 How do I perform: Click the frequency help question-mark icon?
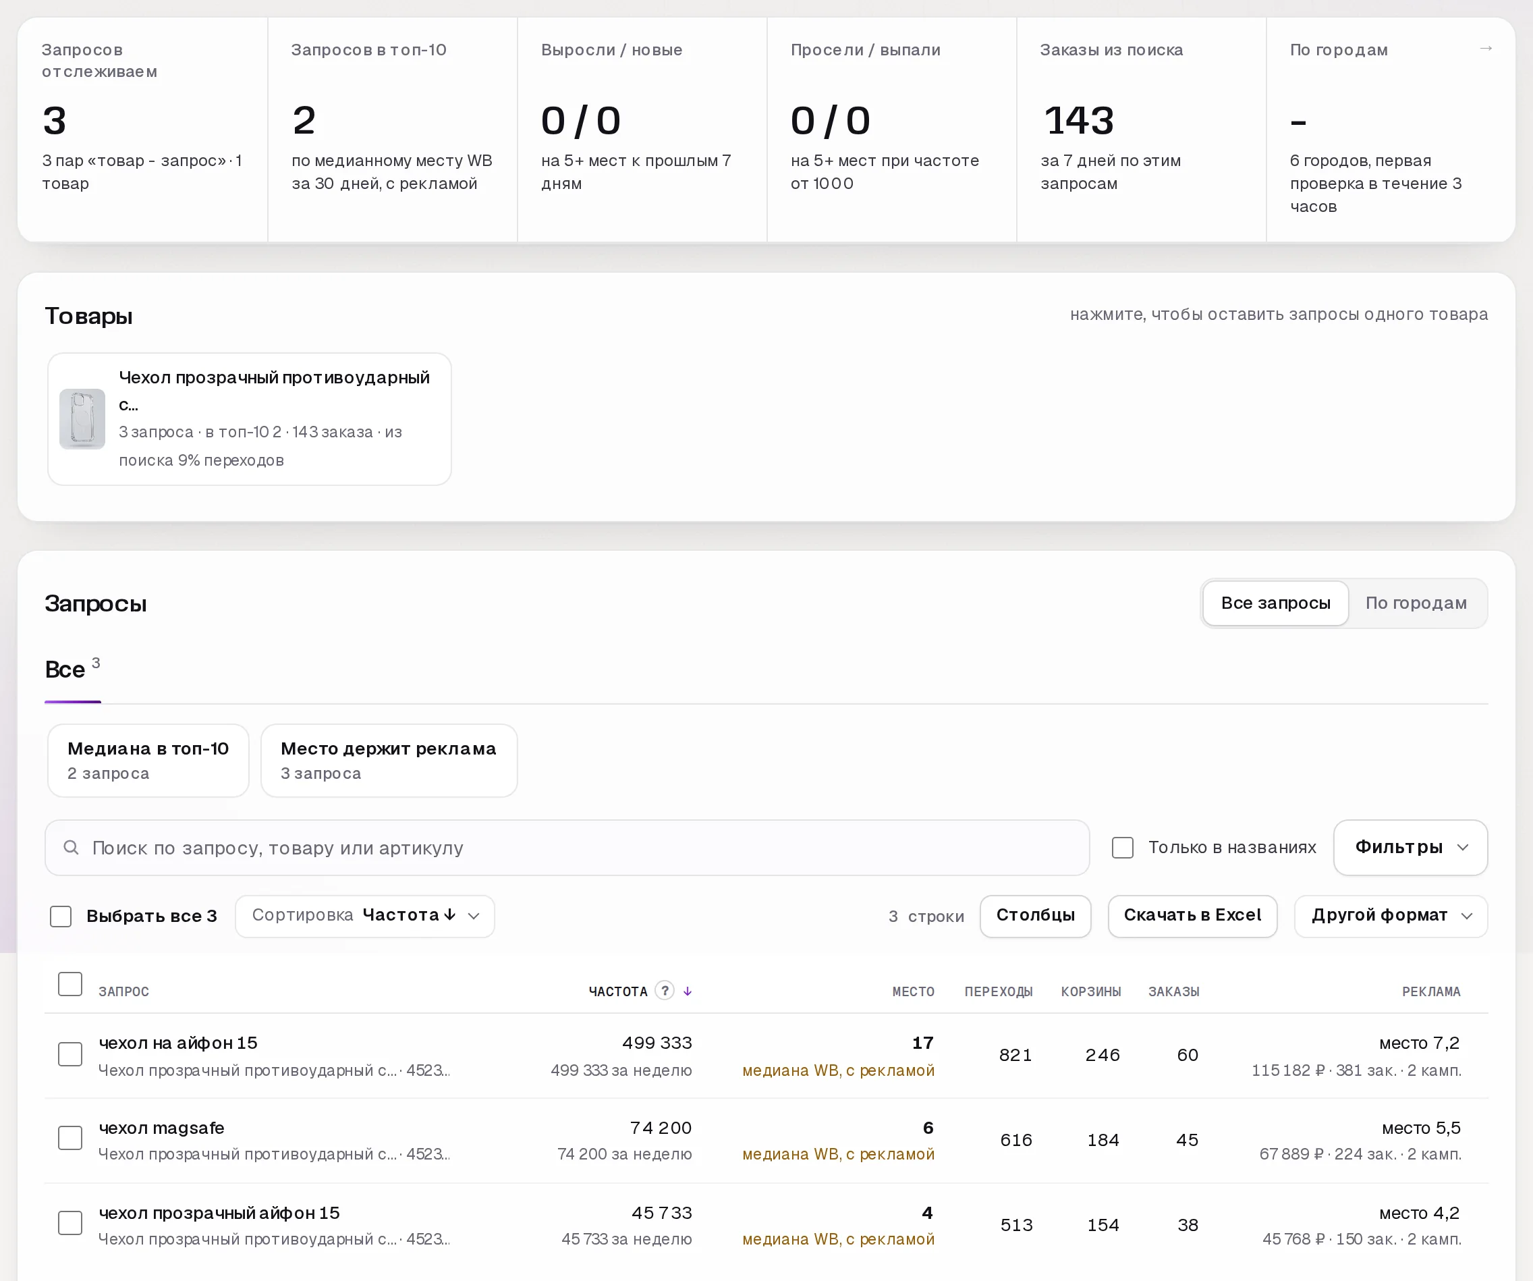pyautogui.click(x=665, y=990)
